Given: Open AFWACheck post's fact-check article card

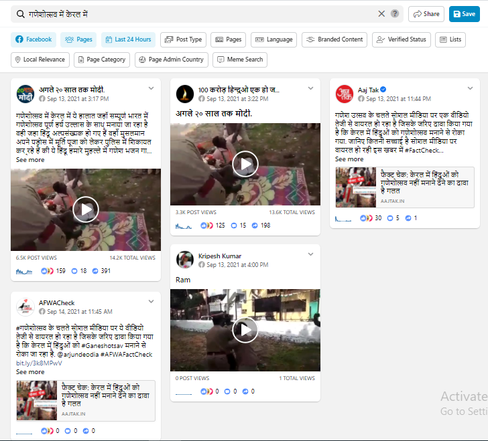Looking at the screenshot, I should (86, 401).
